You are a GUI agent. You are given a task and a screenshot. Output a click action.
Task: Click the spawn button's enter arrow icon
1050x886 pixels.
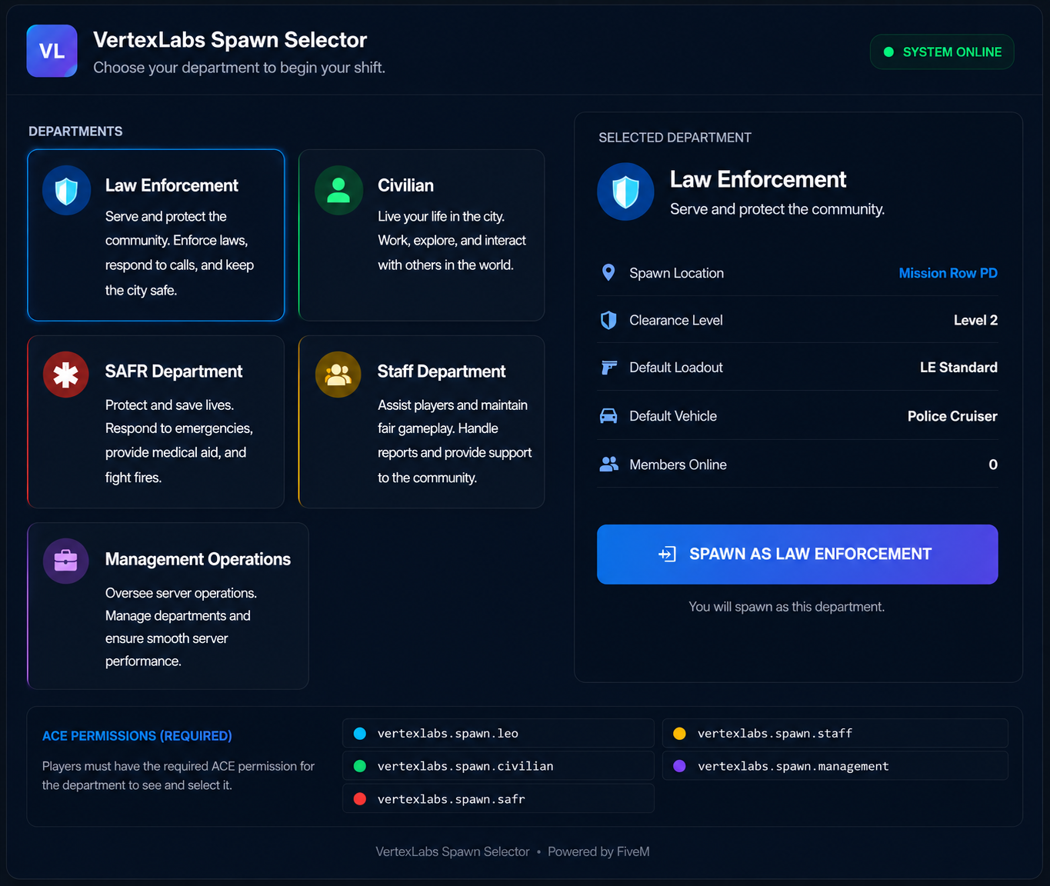tap(667, 554)
